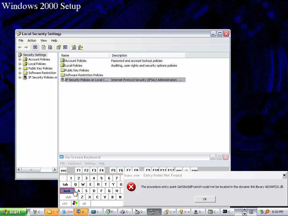Image resolution: width=288 pixels, height=216 pixels.
Task: Open View menu in Local Security Settings
Action: point(44,40)
